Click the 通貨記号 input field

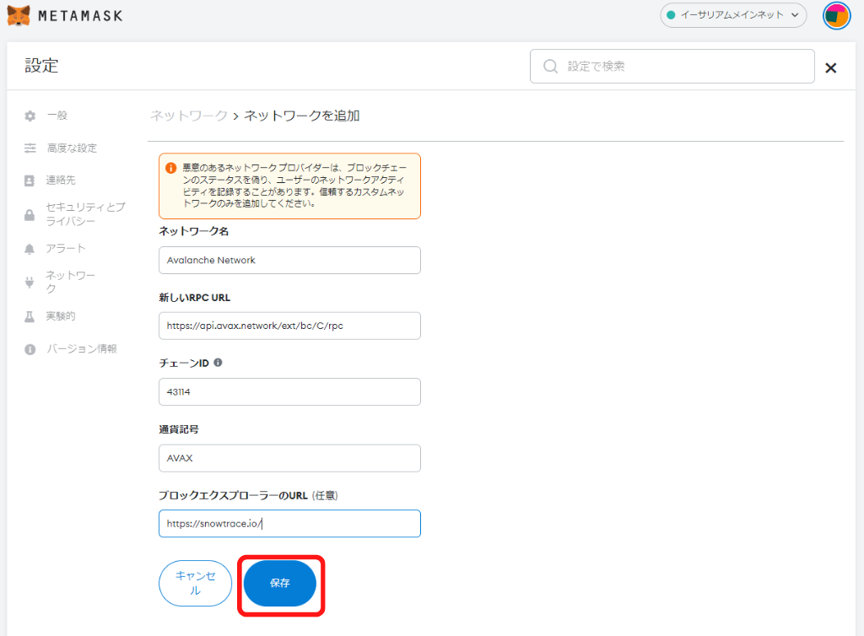click(290, 458)
